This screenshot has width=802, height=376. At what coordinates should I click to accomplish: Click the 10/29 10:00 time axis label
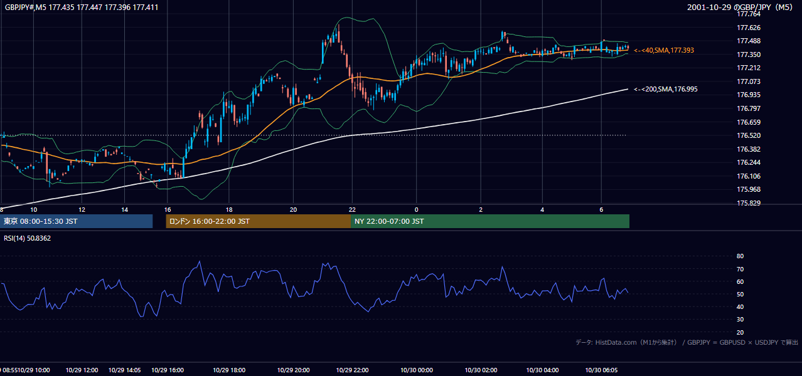(33, 370)
